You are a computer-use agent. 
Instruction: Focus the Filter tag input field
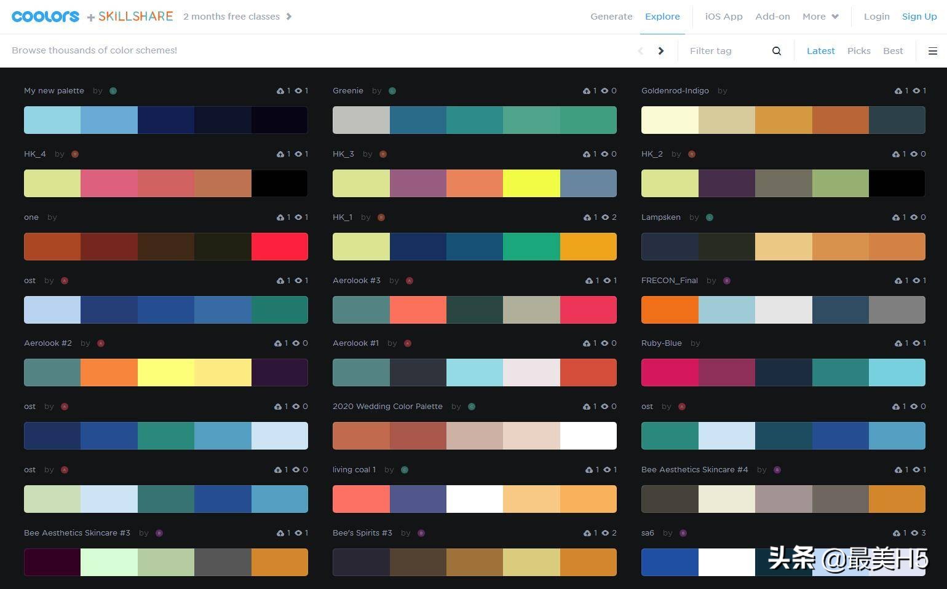coord(726,51)
